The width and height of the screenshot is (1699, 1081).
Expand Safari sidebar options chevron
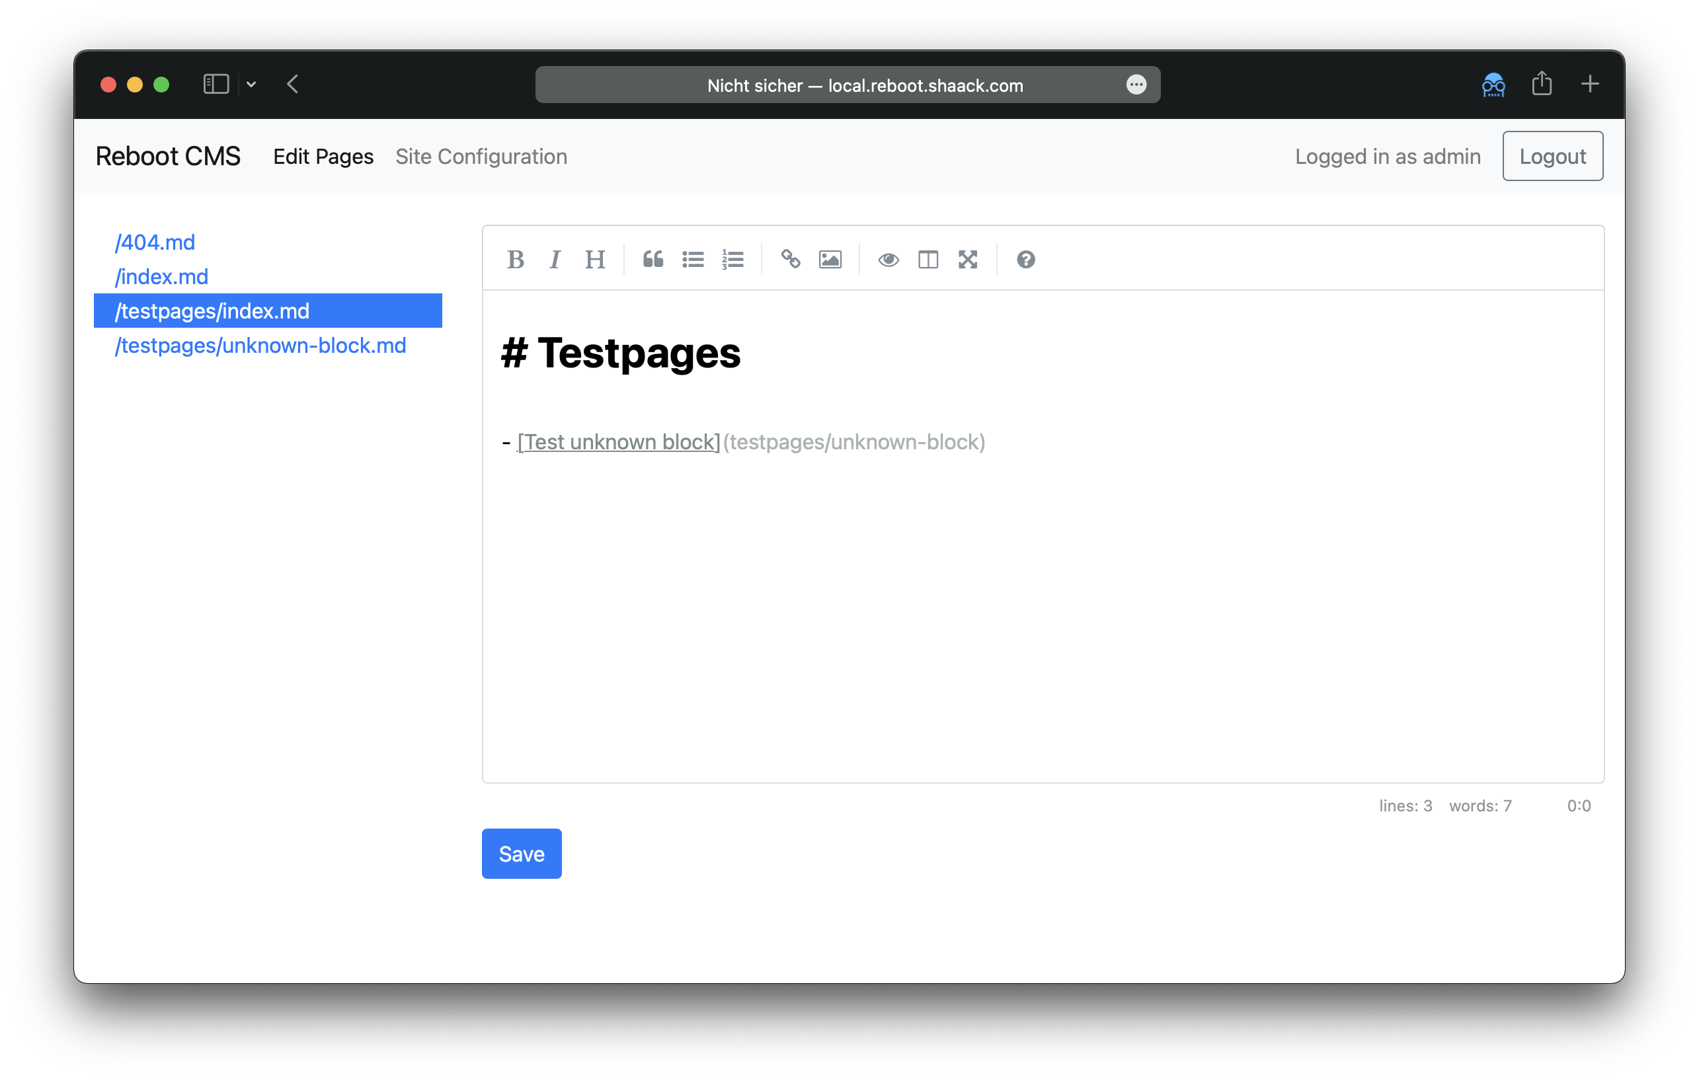[251, 85]
